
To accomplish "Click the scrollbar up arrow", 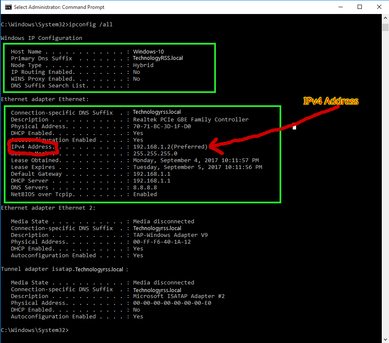I will [x=385, y=18].
